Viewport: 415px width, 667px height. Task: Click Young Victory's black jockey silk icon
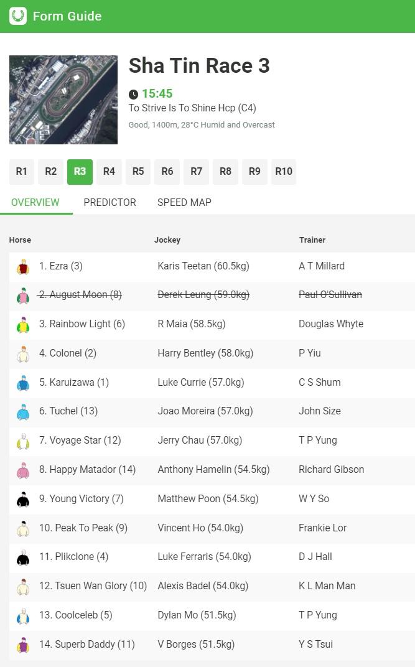[x=23, y=499]
